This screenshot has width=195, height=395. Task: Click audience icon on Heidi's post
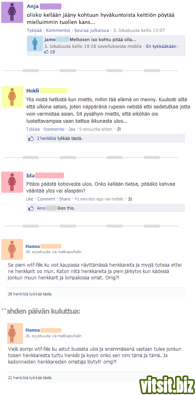[x=119, y=129]
